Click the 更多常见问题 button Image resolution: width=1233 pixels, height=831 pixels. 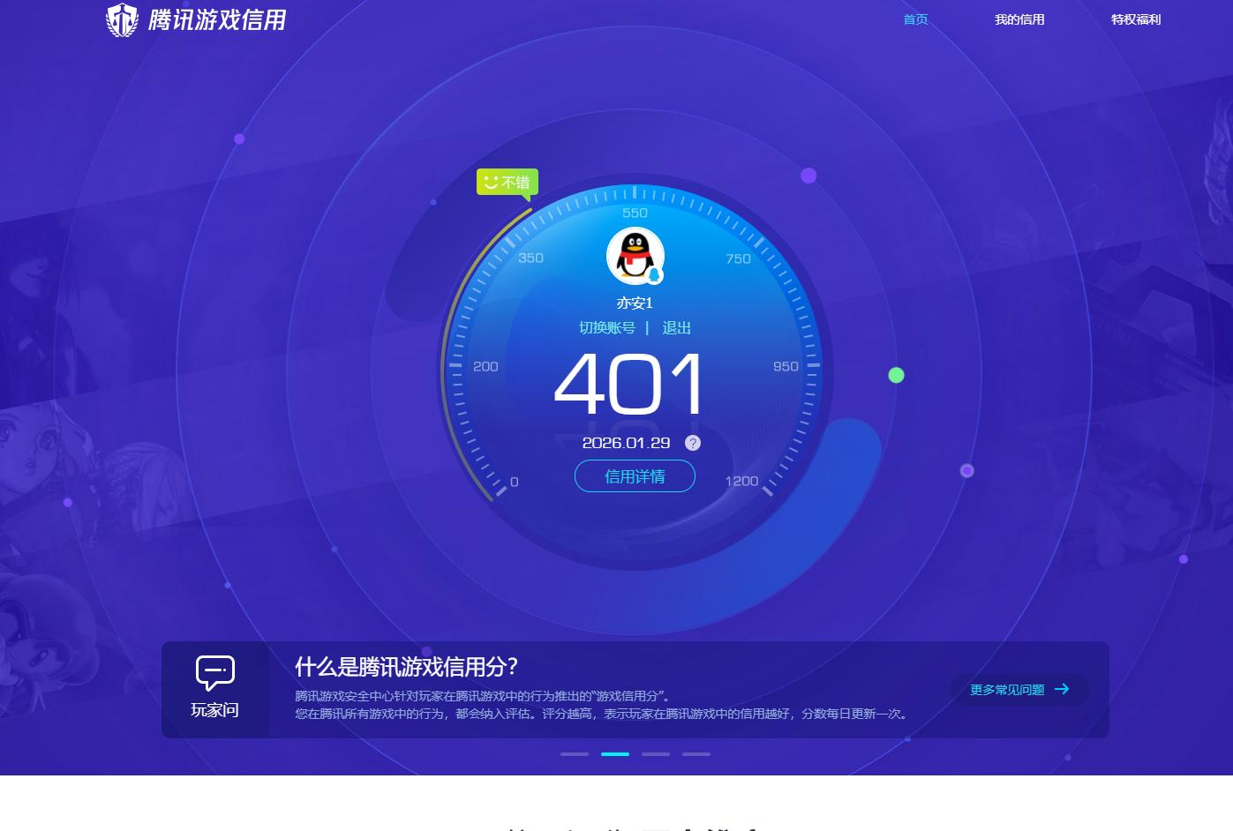point(1019,690)
